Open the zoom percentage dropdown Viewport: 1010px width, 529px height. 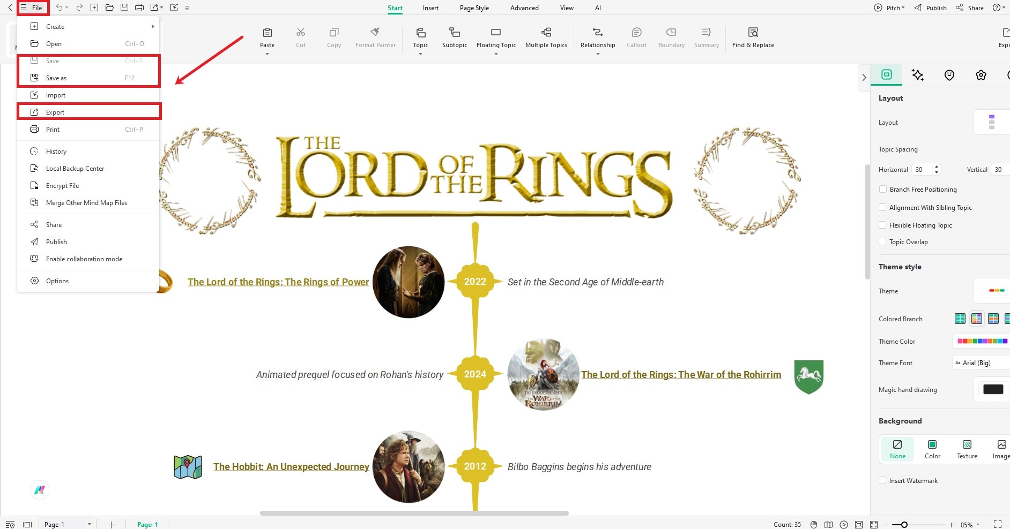pos(978,525)
